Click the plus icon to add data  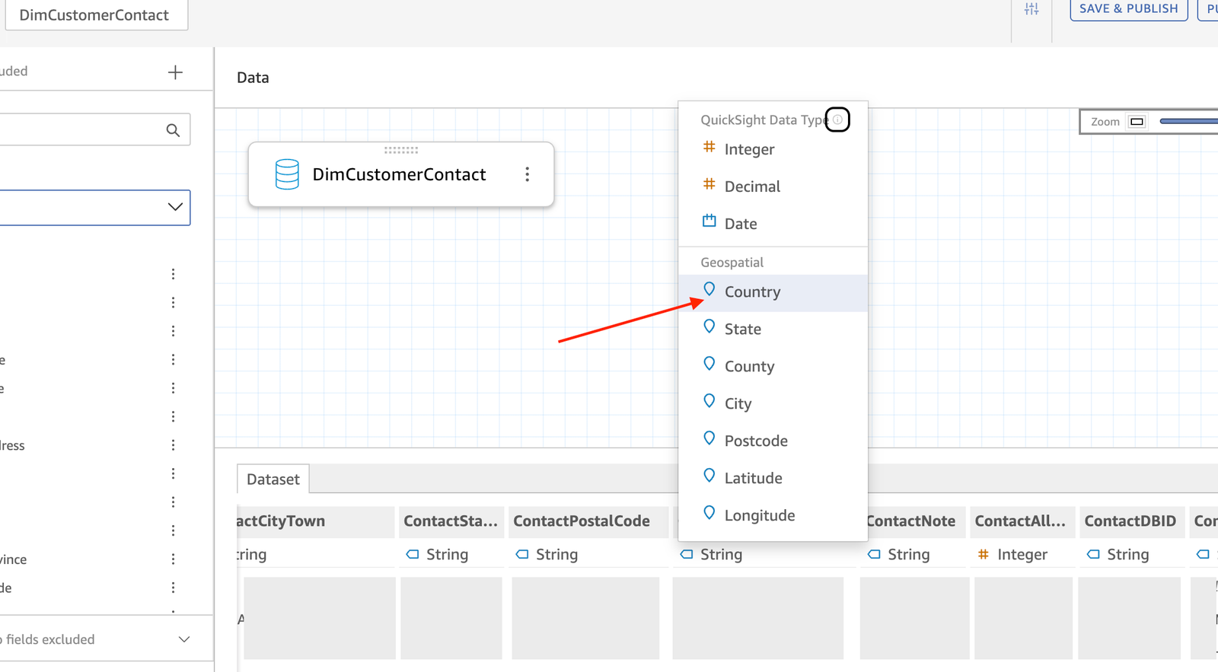175,72
